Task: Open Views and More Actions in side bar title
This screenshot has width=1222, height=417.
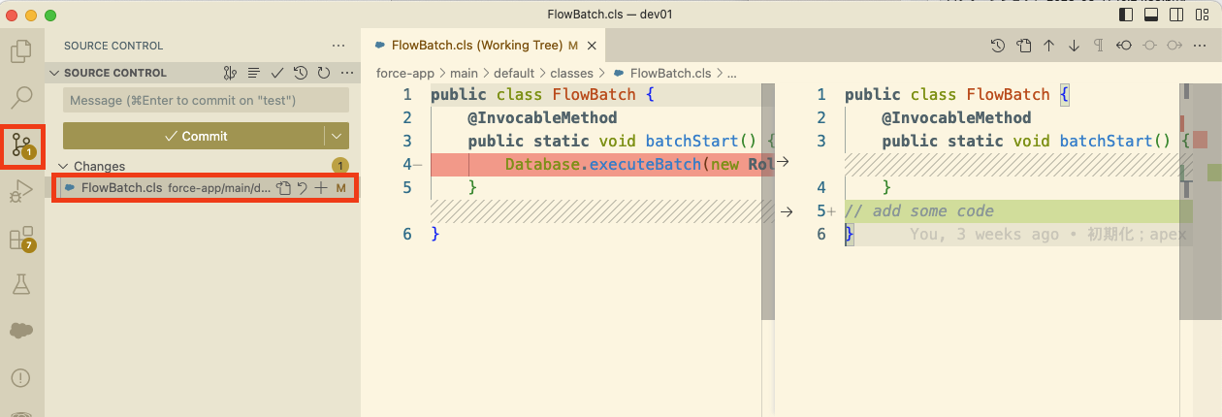Action: click(x=338, y=46)
